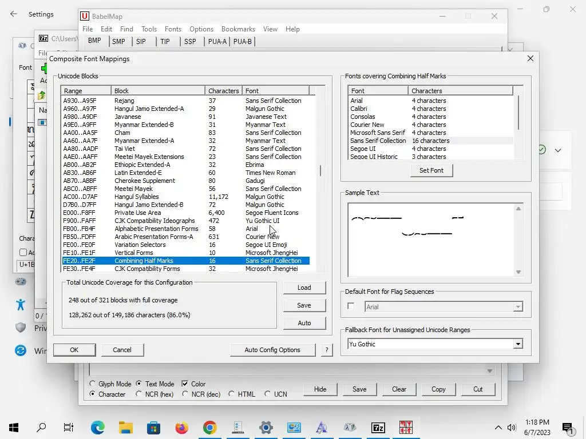The image size is (586, 439).
Task: Open taskbar search magnifier
Action: pos(41,428)
